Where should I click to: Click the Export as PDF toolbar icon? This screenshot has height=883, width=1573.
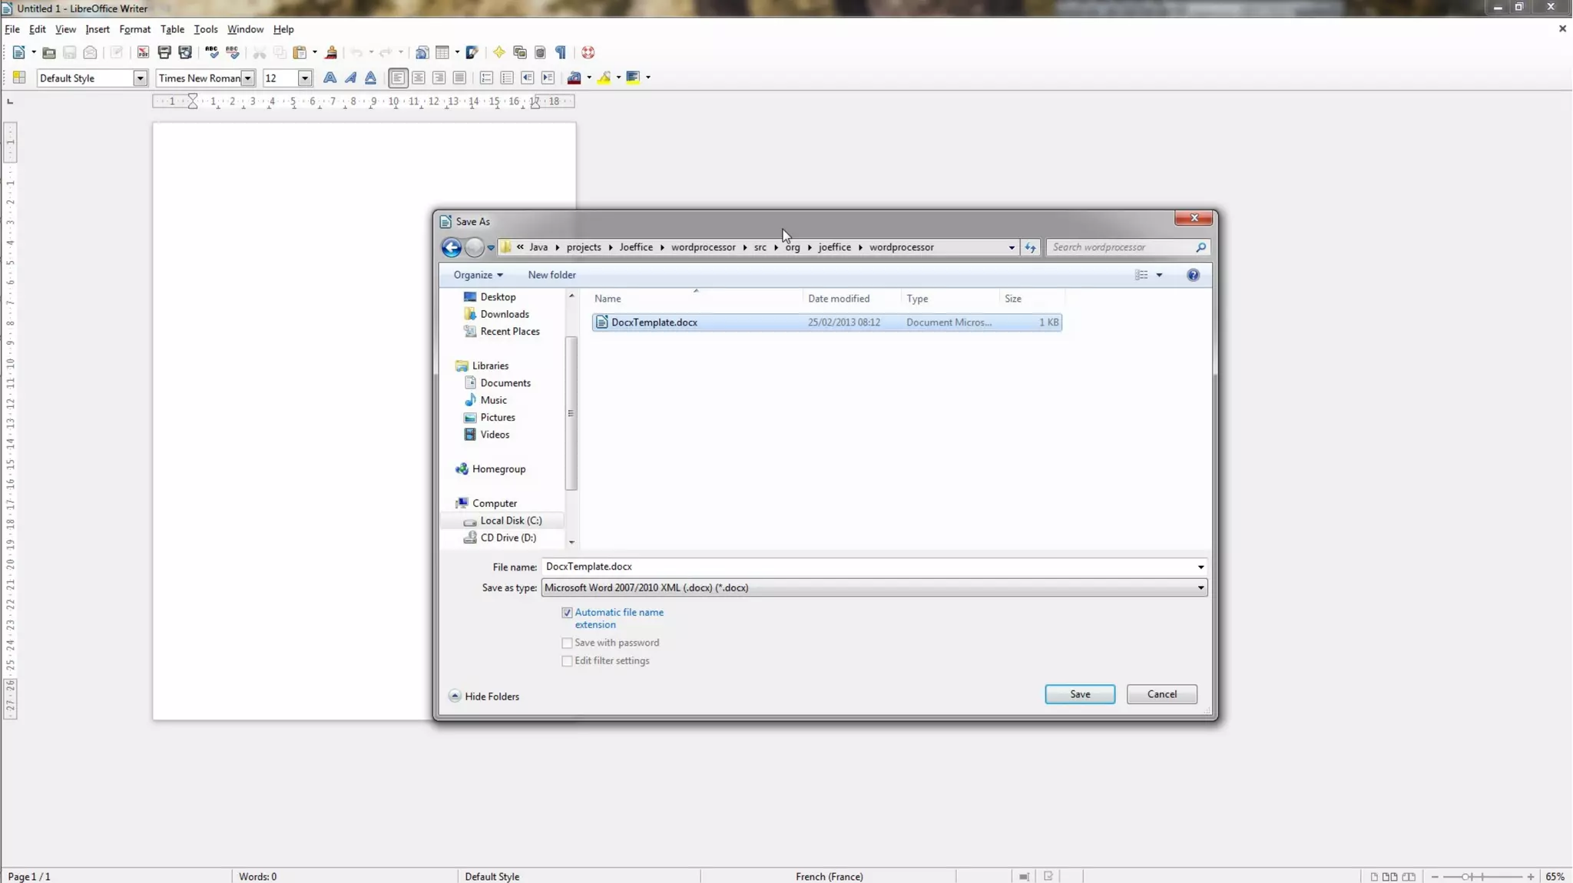click(x=143, y=52)
